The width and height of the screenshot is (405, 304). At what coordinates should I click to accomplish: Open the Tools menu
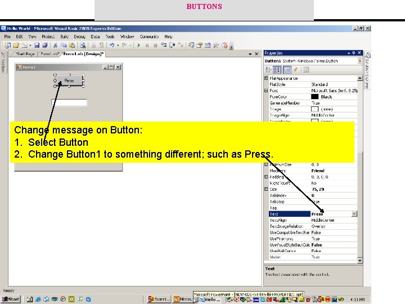pos(110,37)
